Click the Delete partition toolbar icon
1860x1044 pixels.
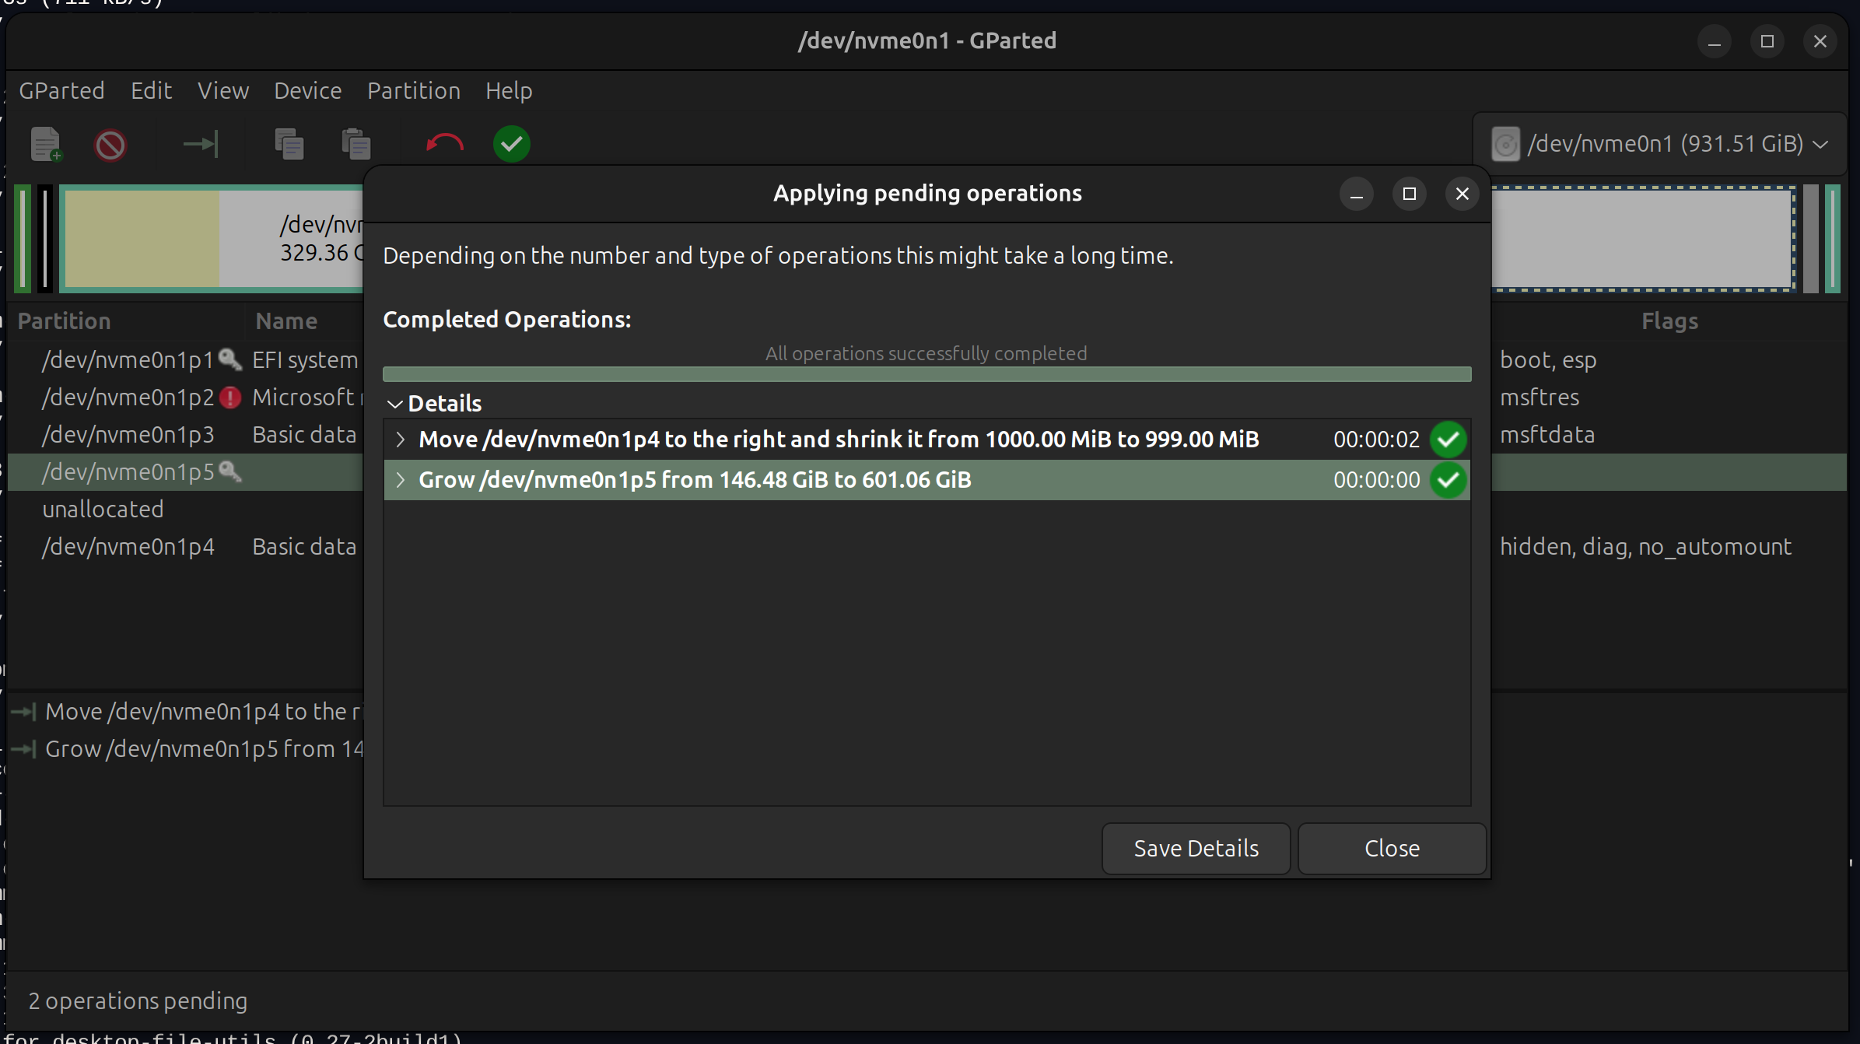tap(110, 145)
